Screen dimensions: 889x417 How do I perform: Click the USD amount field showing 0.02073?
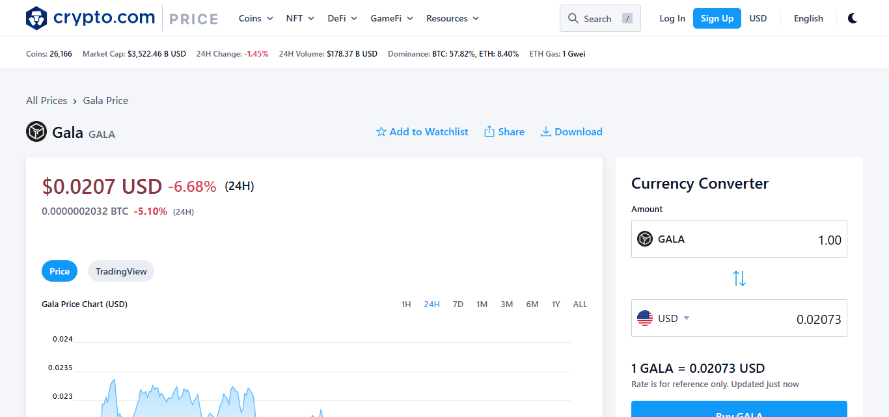coord(739,318)
